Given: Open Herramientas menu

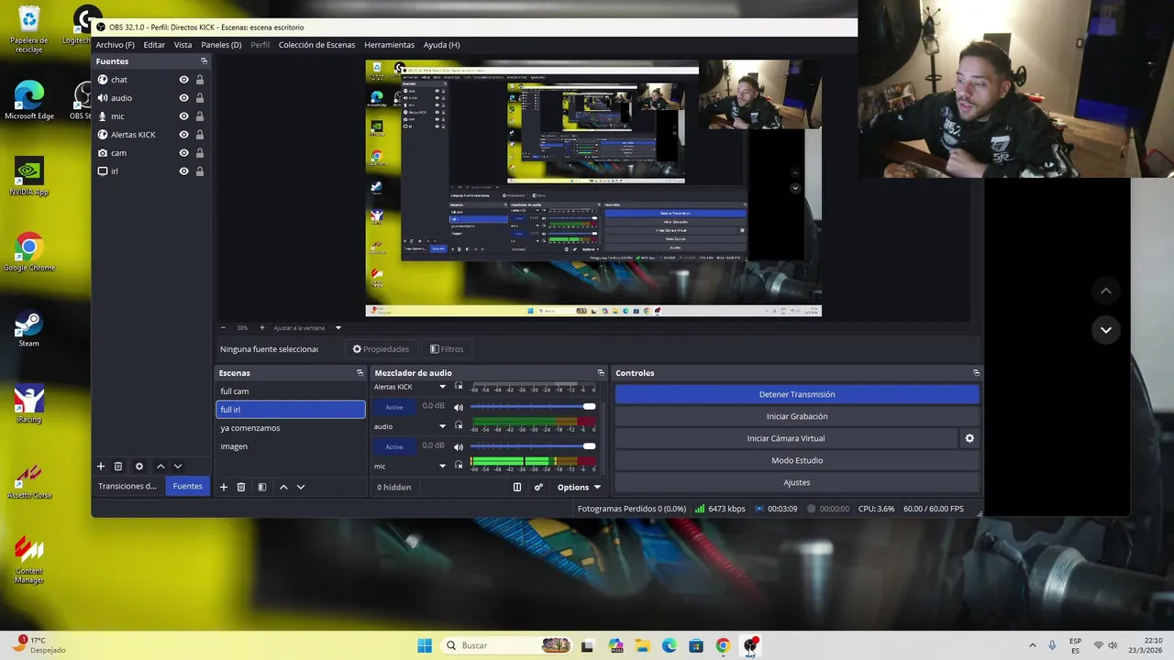Looking at the screenshot, I should 389,45.
